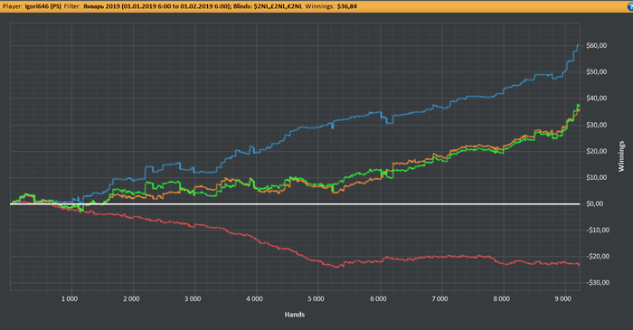Click the 'Hands' x-axis title
This screenshot has width=633, height=330.
[295, 315]
